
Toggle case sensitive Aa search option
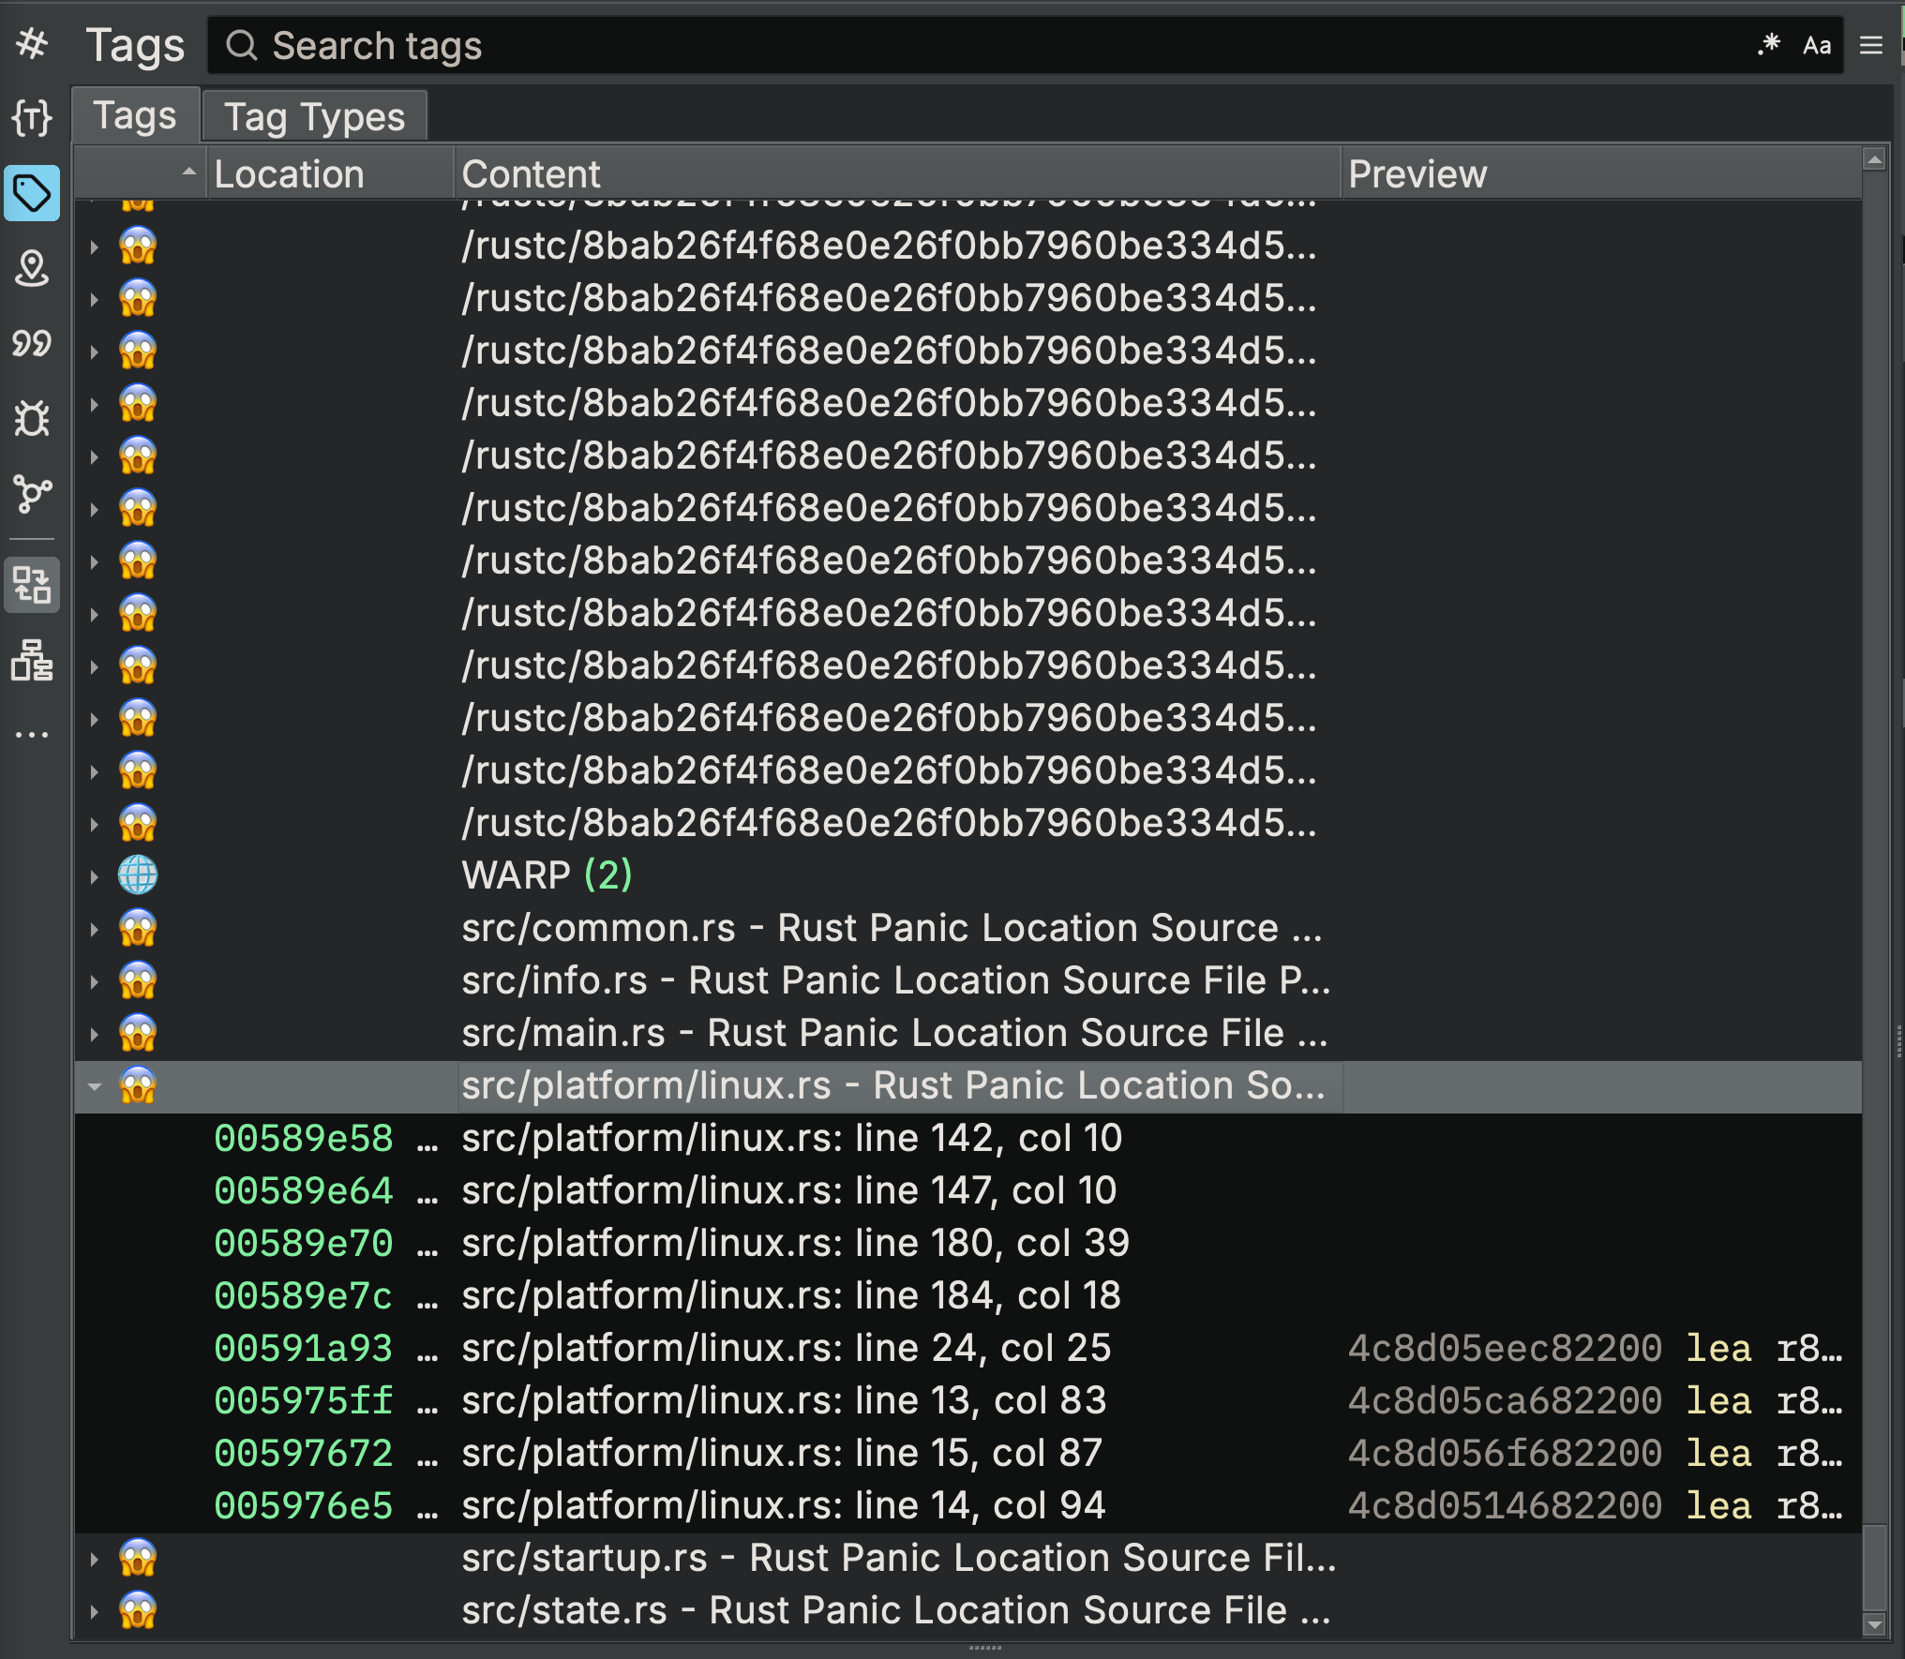[x=1817, y=45]
